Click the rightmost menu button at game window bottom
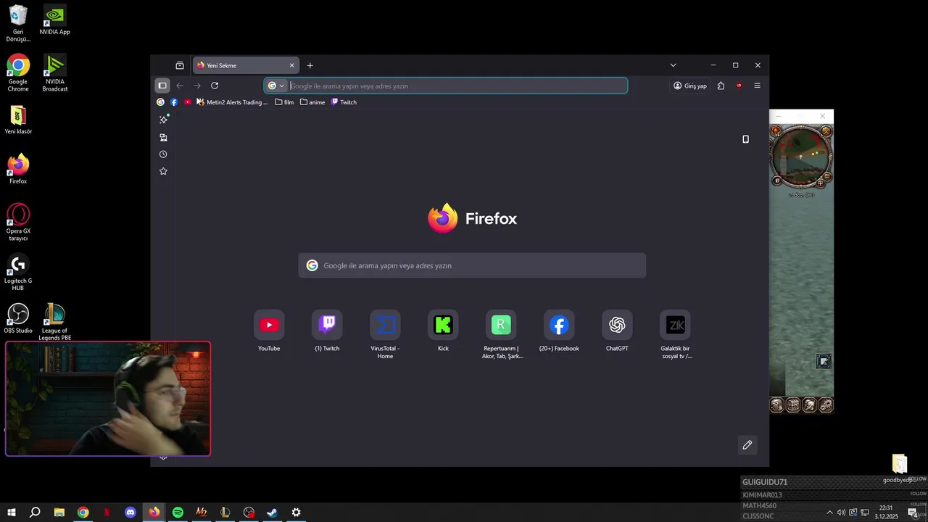 tap(826, 405)
